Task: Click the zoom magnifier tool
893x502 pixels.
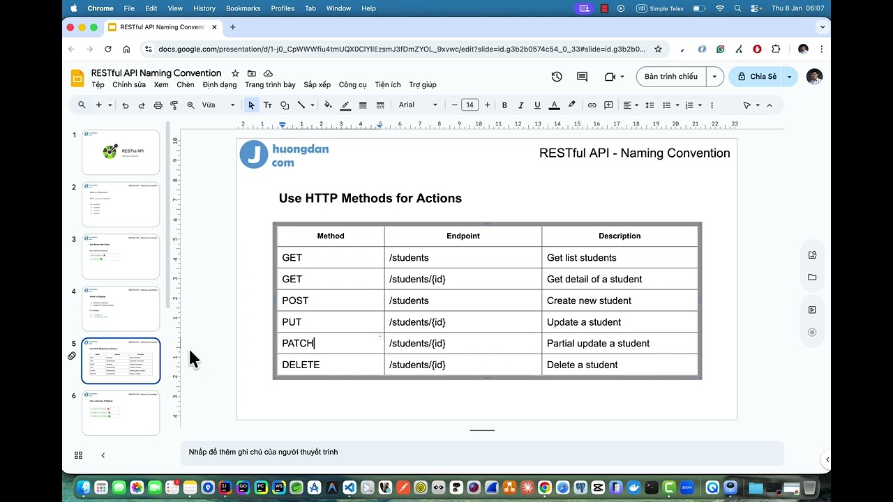Action: 190,105
